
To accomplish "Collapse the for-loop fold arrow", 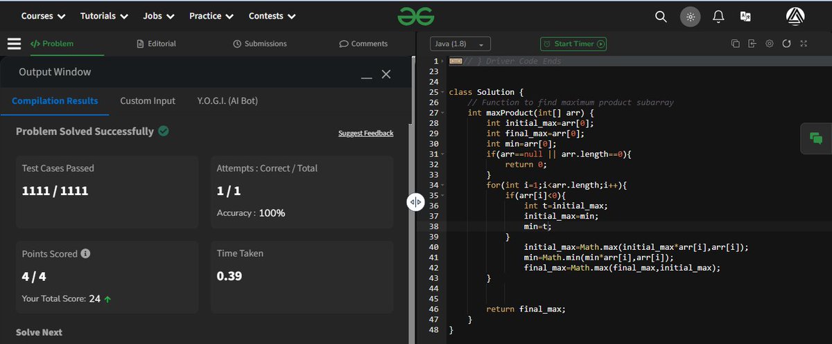I will coord(443,185).
